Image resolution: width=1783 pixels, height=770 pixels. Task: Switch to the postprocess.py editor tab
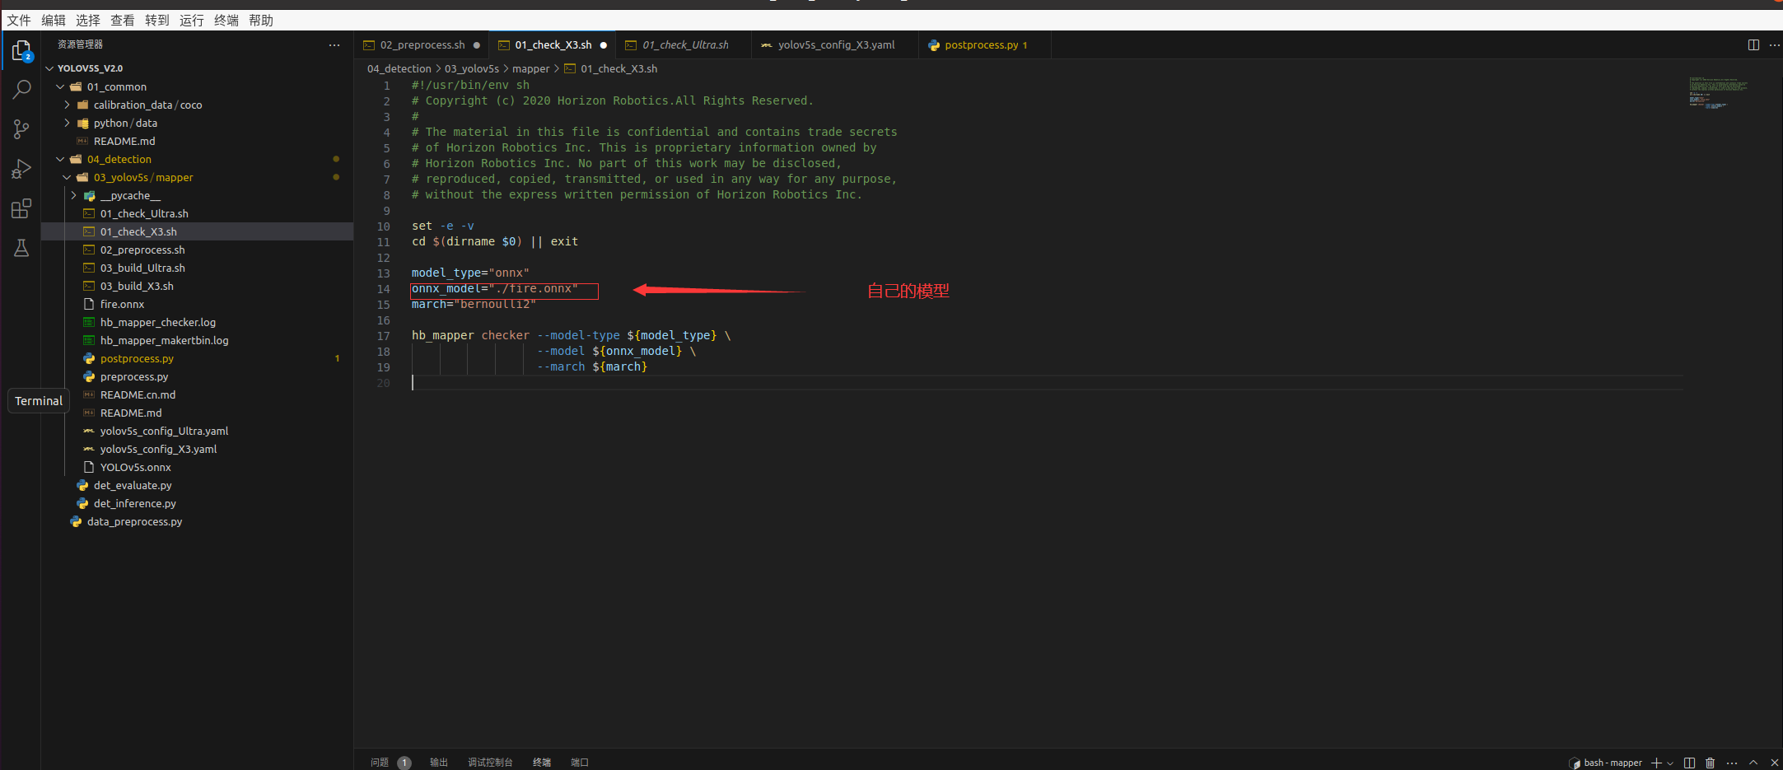click(985, 45)
